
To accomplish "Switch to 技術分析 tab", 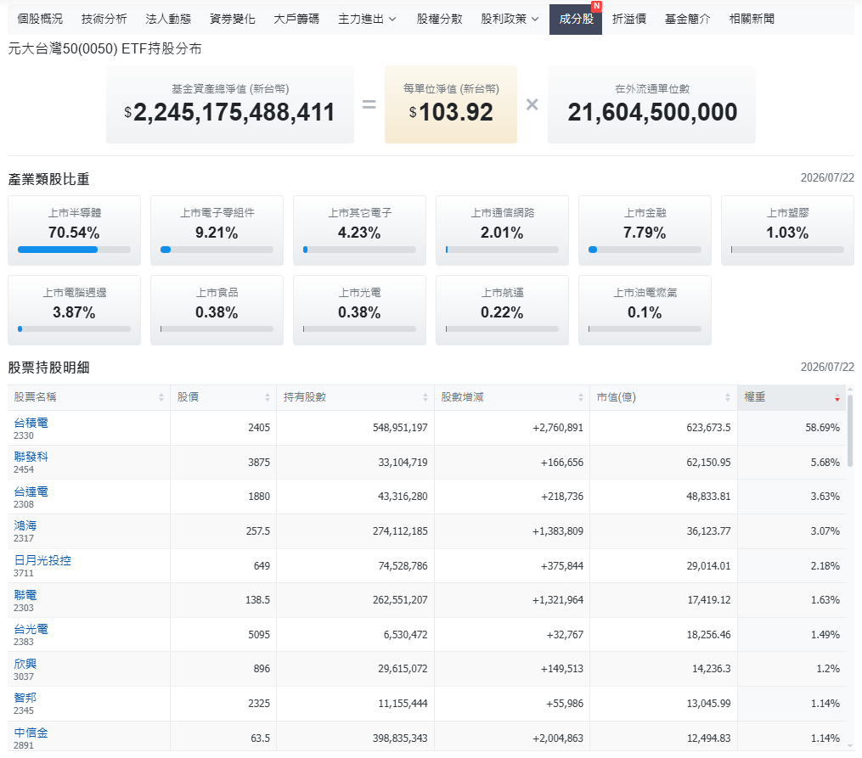I will coord(104,19).
